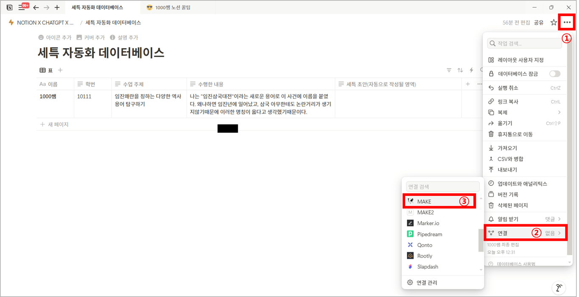579x297 pixels.
Task: Click the 이름 column header
Action: click(x=55, y=84)
